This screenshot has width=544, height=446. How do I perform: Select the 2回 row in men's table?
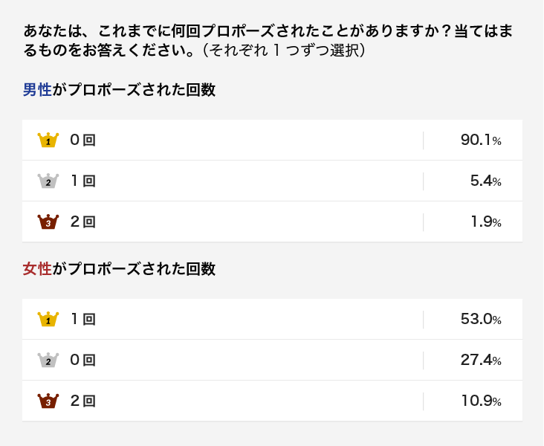[272, 222]
